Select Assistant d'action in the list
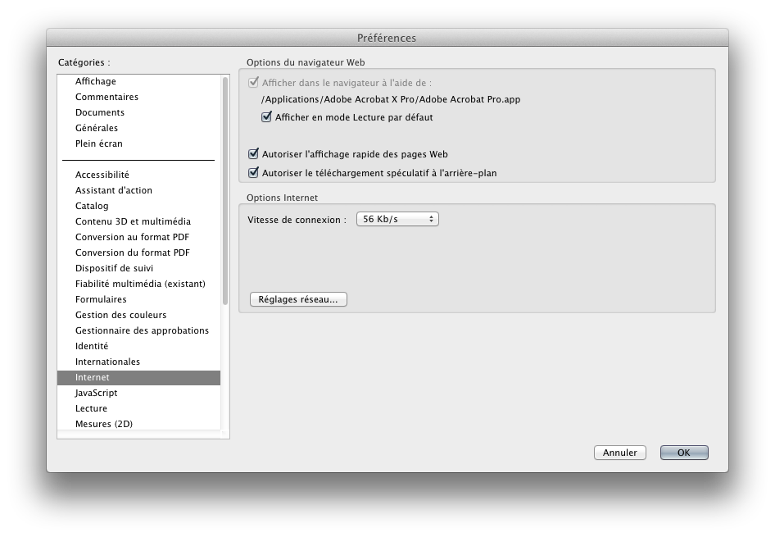 pyautogui.click(x=138, y=190)
